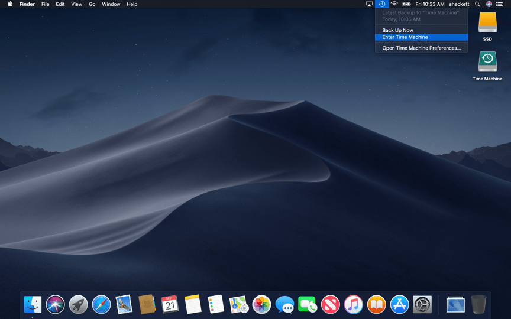511x319 pixels.
Task: Open Mail from the Dock
Action: (x=124, y=304)
